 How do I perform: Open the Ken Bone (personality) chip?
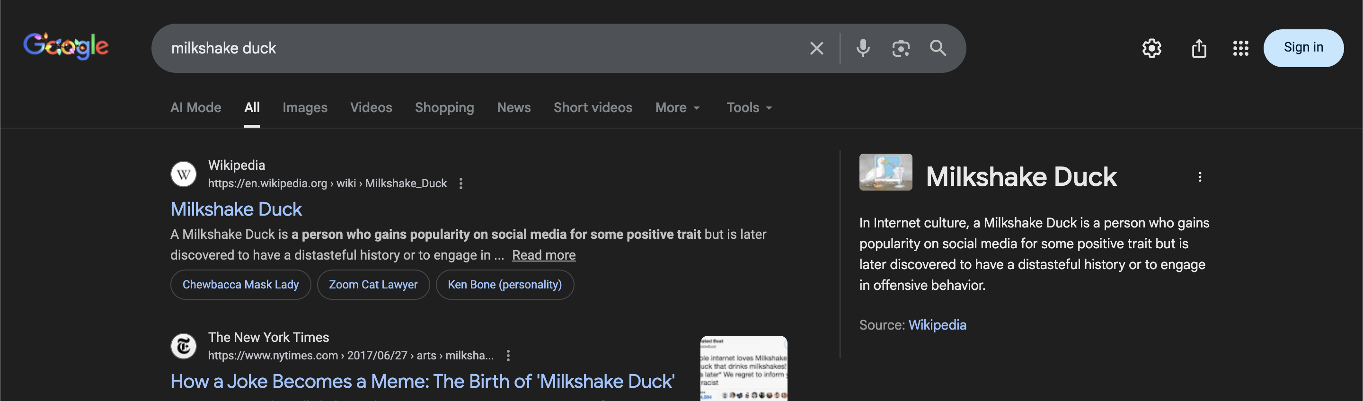click(x=505, y=285)
